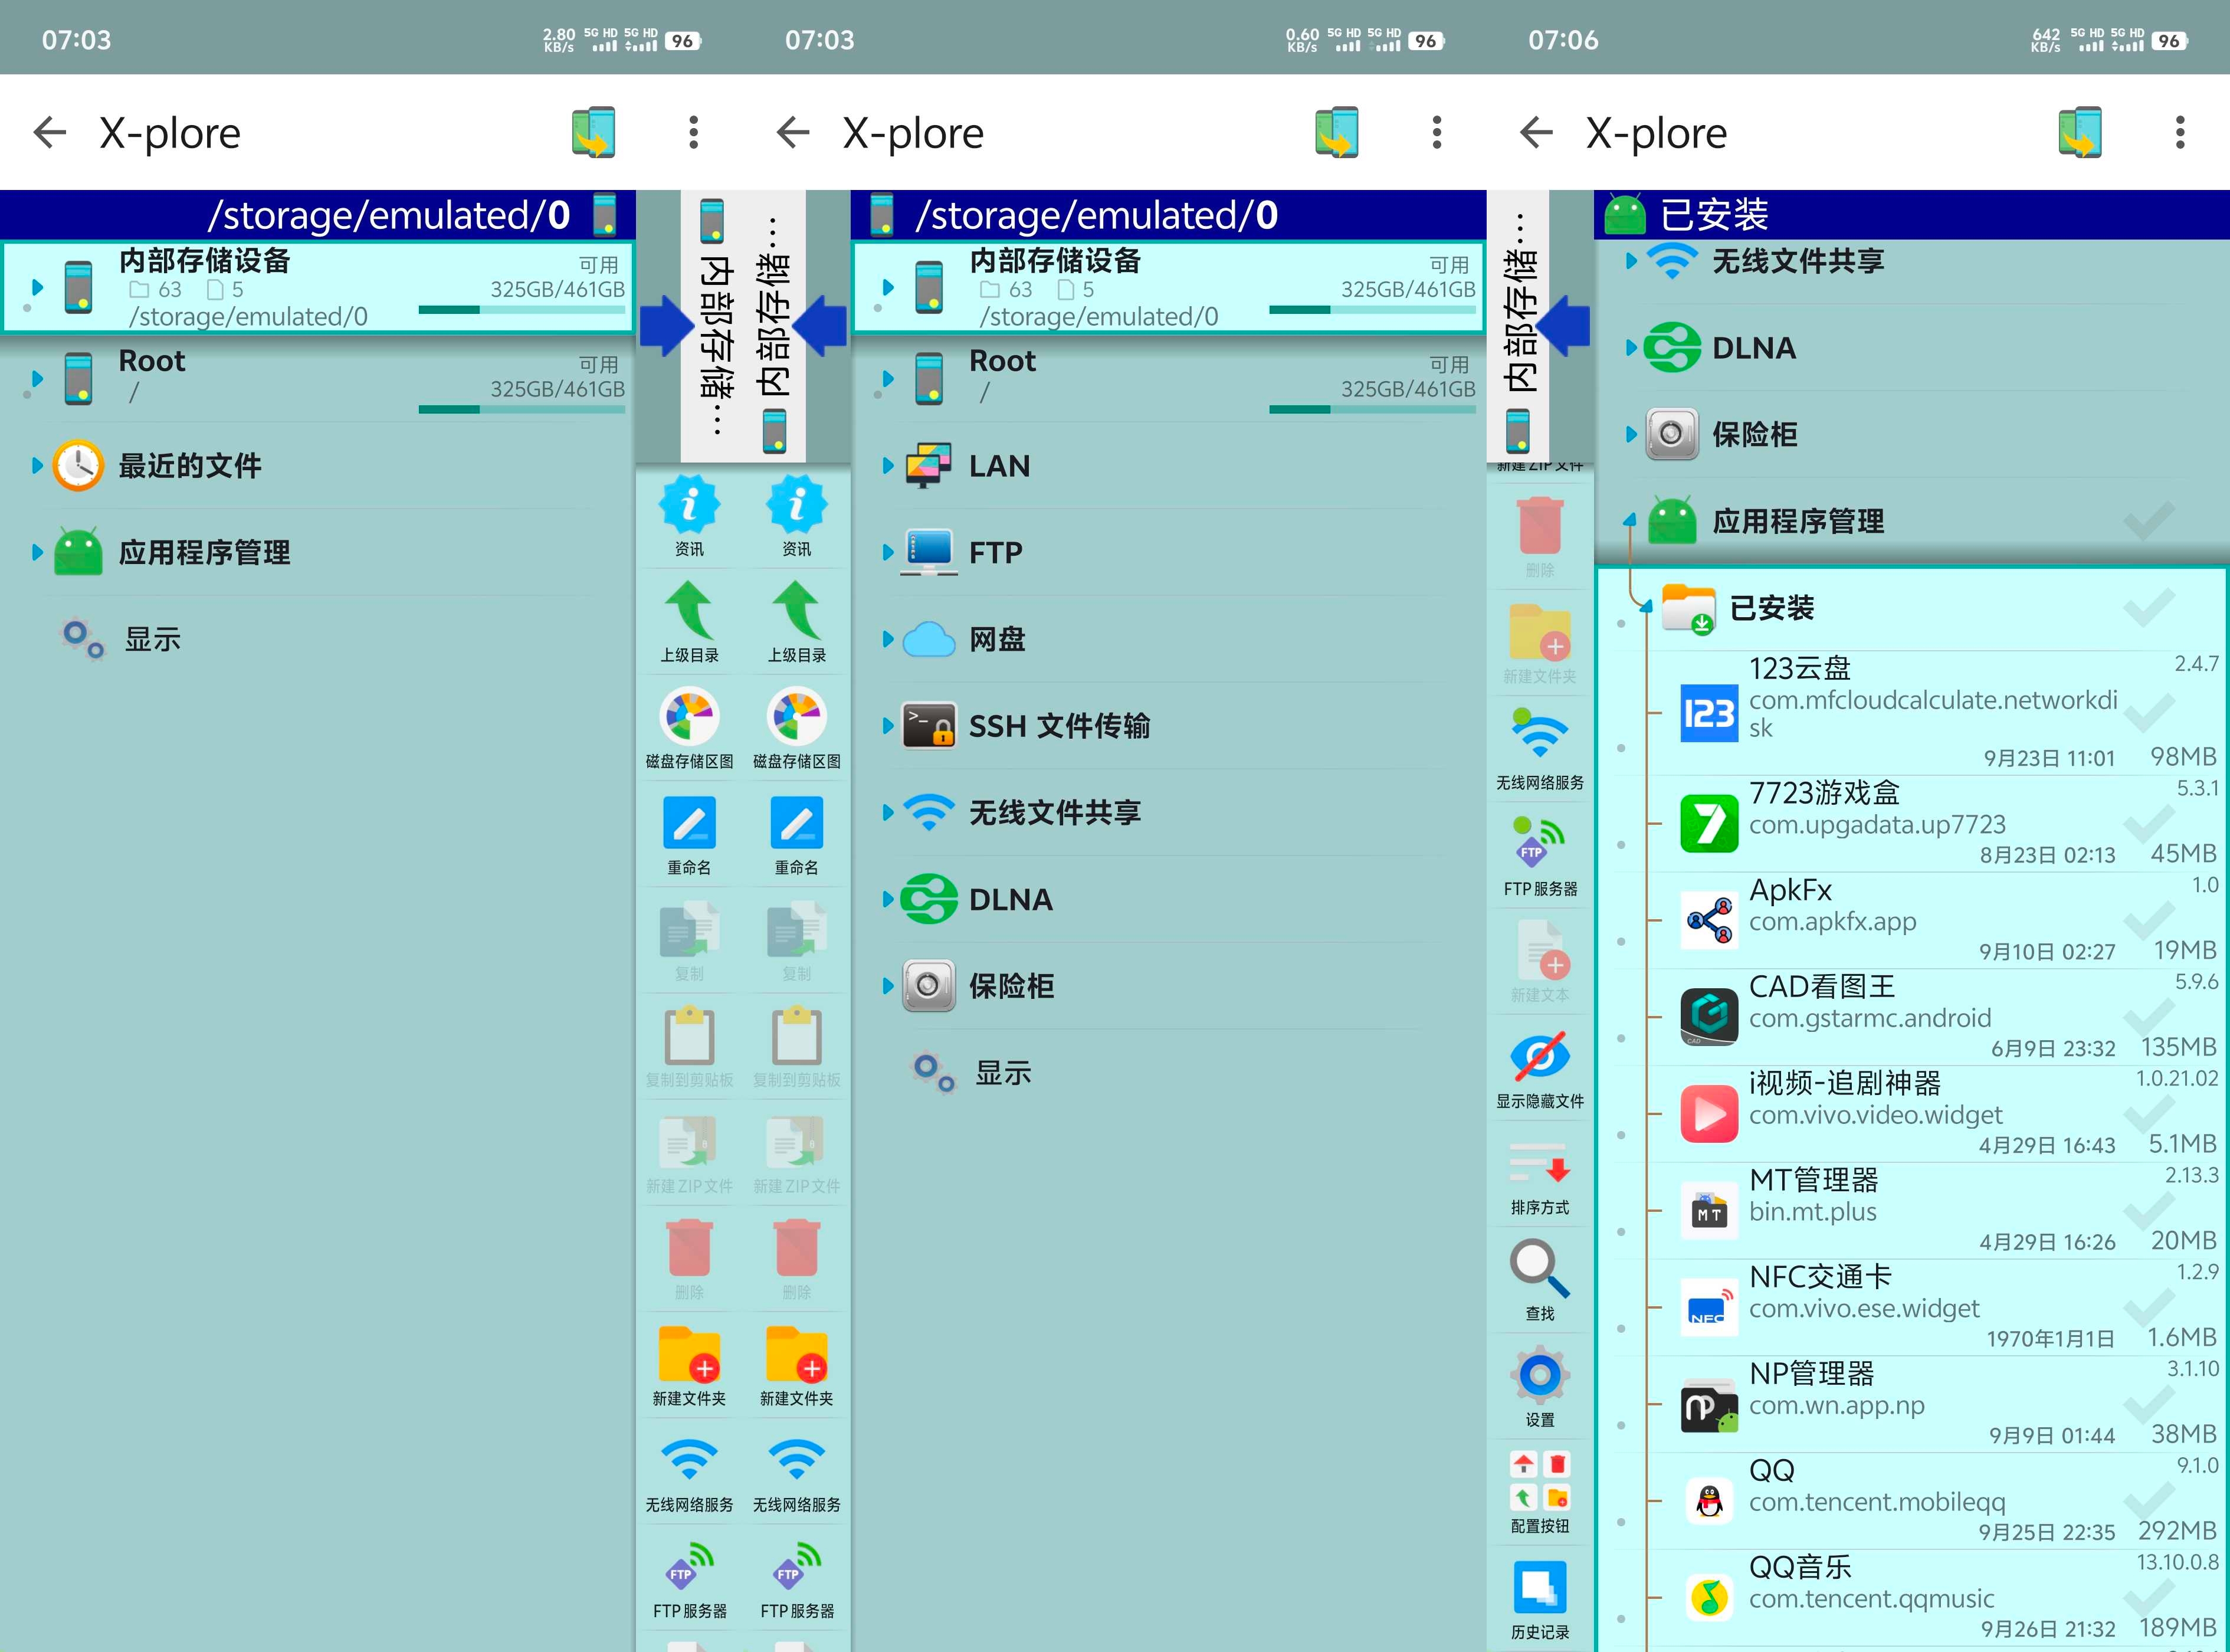Open overflow menu in 07:06 screen header
The image size is (2230, 1652).
(x=2180, y=132)
